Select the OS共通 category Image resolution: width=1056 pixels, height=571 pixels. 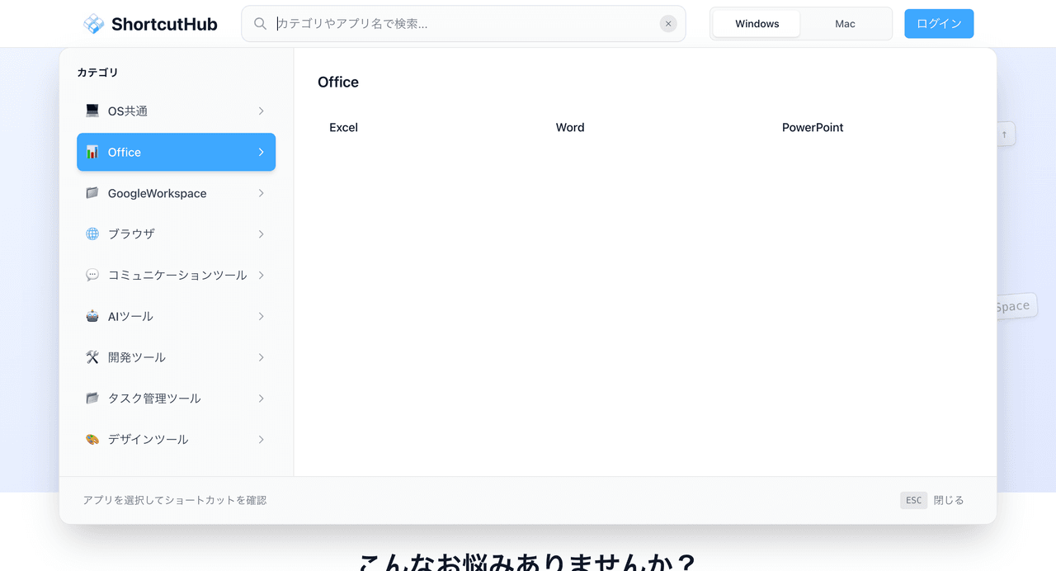(176, 111)
